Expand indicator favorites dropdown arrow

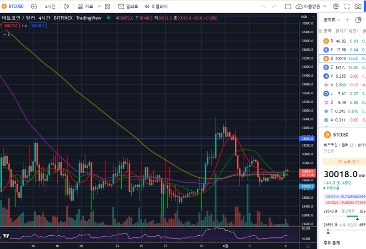[x=99, y=6]
